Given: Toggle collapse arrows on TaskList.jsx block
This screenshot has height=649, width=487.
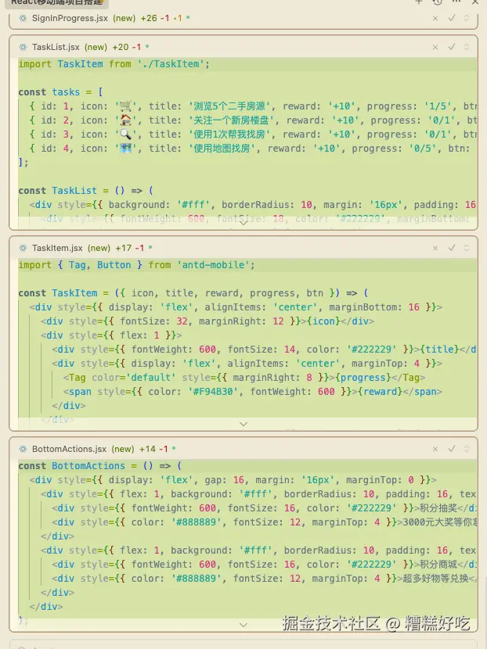Looking at the screenshot, I should pyautogui.click(x=467, y=47).
